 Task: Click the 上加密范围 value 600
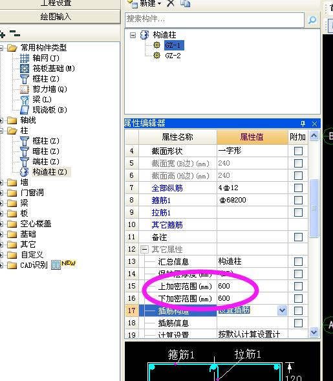coord(224,286)
